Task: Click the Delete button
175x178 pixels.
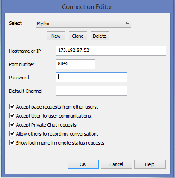Action: click(x=100, y=36)
